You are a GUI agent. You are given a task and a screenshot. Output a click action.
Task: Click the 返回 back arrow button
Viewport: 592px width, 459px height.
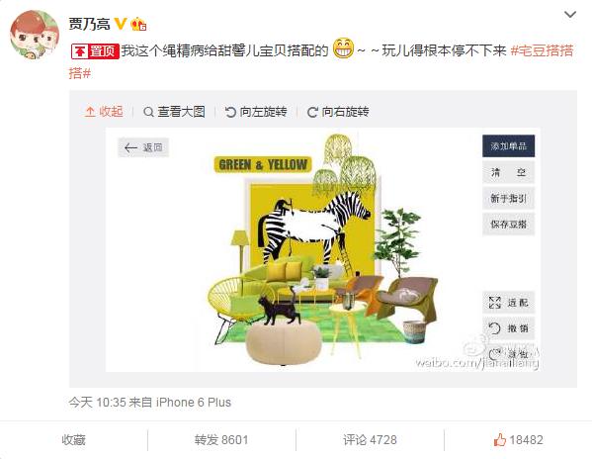(x=143, y=147)
